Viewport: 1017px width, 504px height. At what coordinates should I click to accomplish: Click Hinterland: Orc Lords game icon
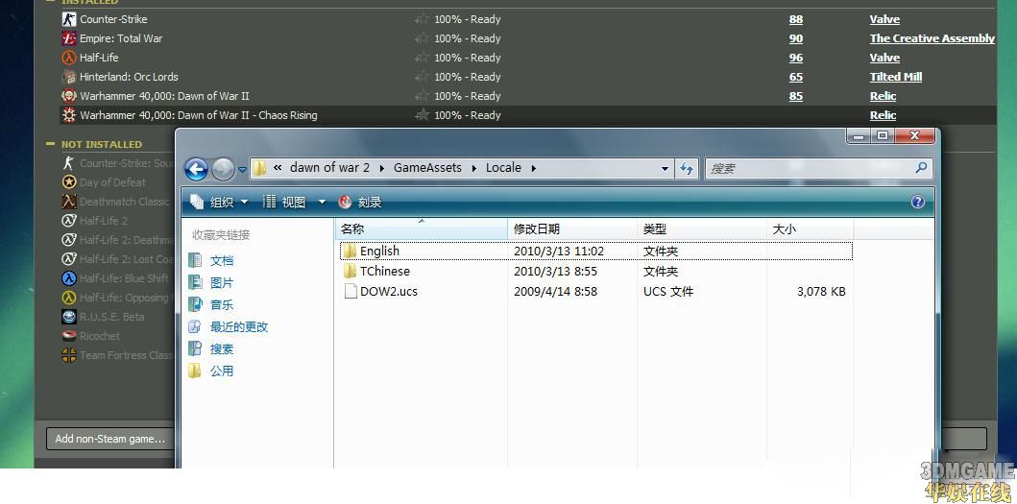pos(69,77)
